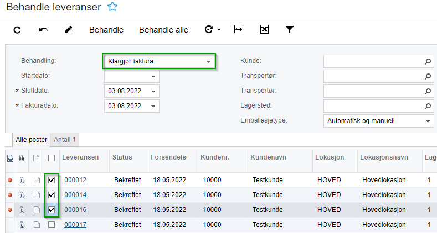Select Bekreftet status in row 000012
Viewport: 437px width, 233px height.
[x=127, y=180]
